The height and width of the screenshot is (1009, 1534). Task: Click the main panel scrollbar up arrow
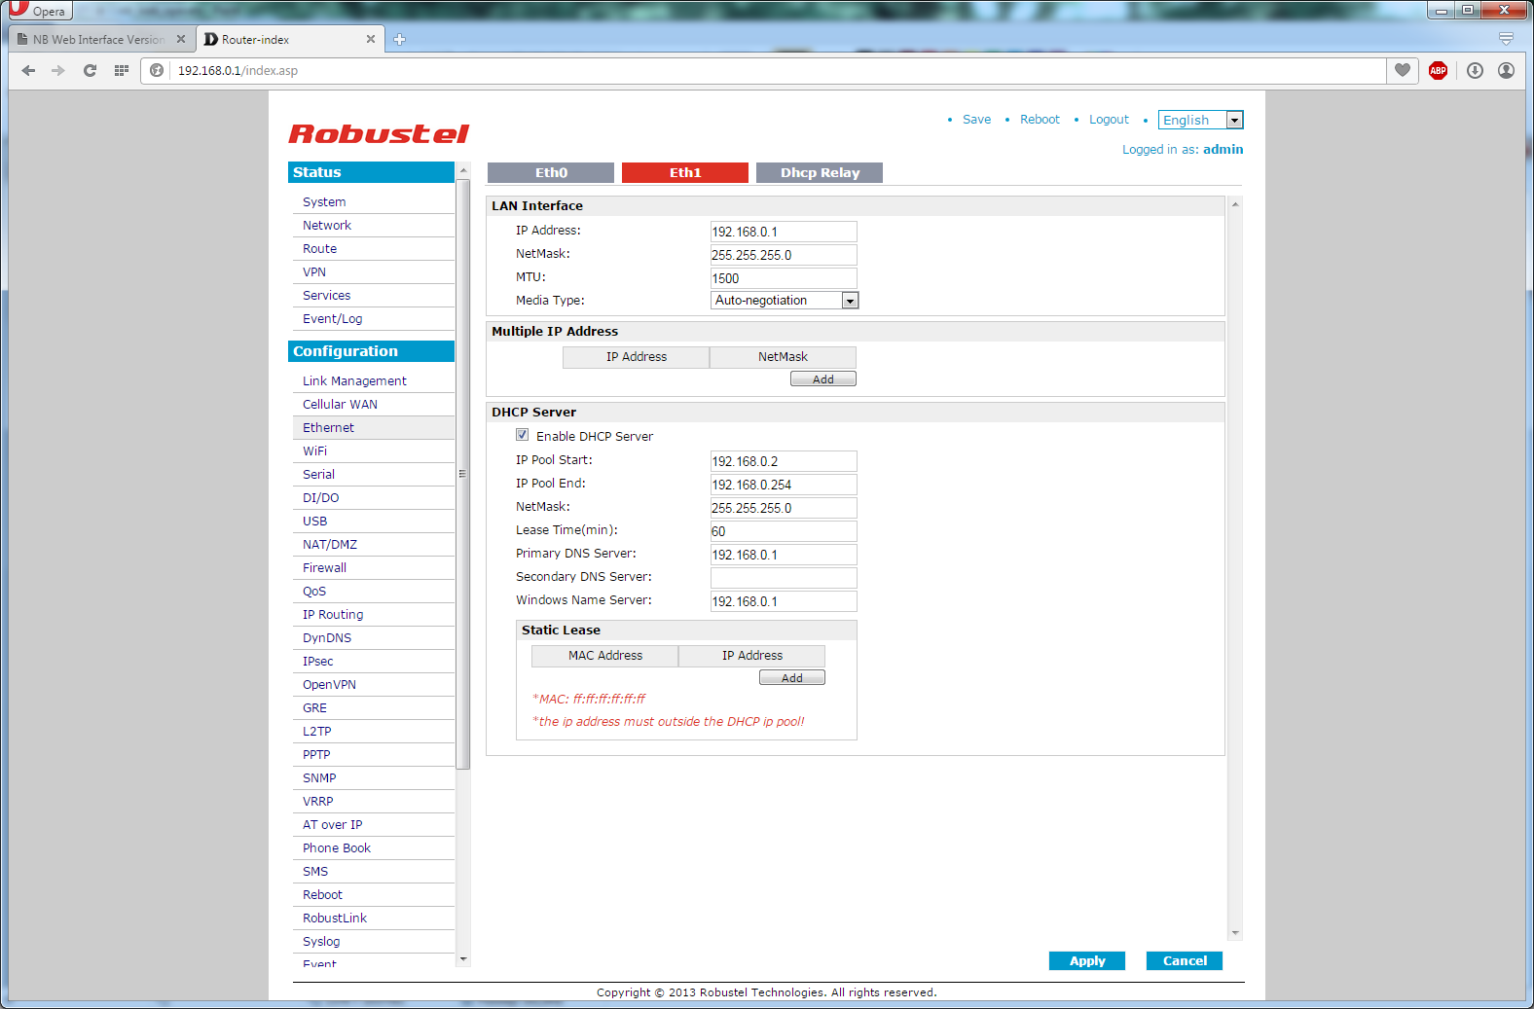(x=1235, y=204)
